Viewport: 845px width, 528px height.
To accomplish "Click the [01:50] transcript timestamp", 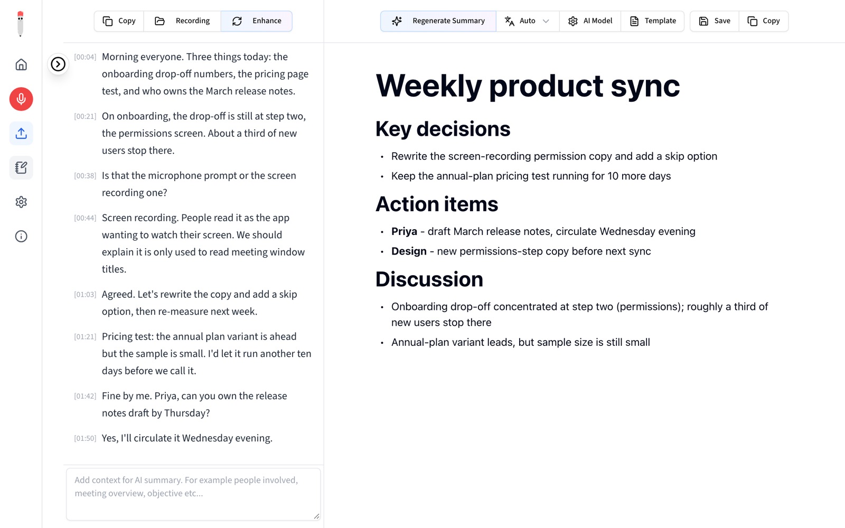I will [85, 438].
